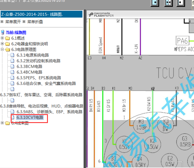194x168 pixels.
Task: Open 6.3.4BCM电路 page
Action: click(29, 72)
